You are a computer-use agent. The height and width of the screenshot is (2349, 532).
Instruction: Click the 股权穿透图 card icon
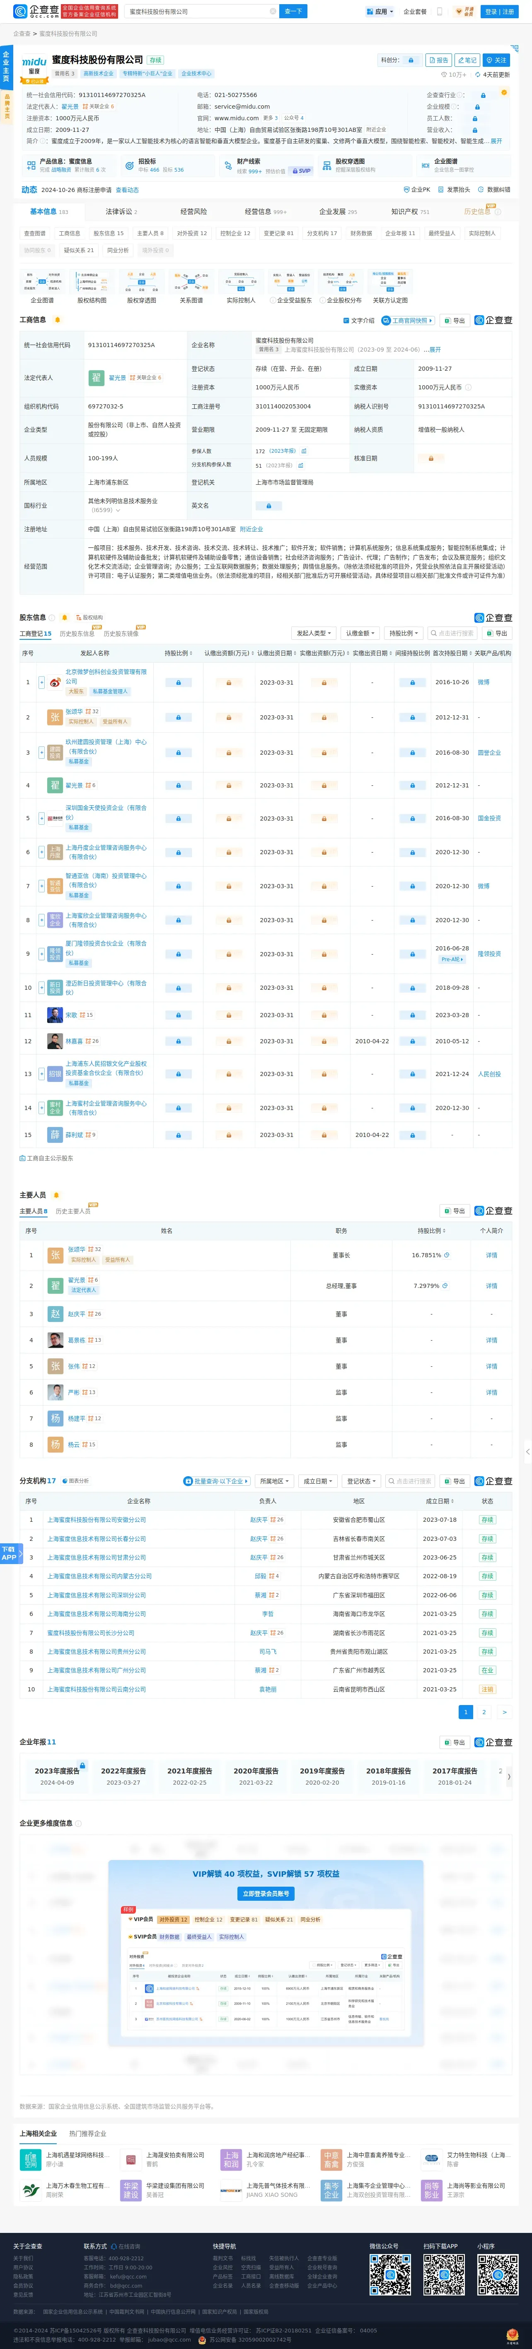[x=326, y=165]
